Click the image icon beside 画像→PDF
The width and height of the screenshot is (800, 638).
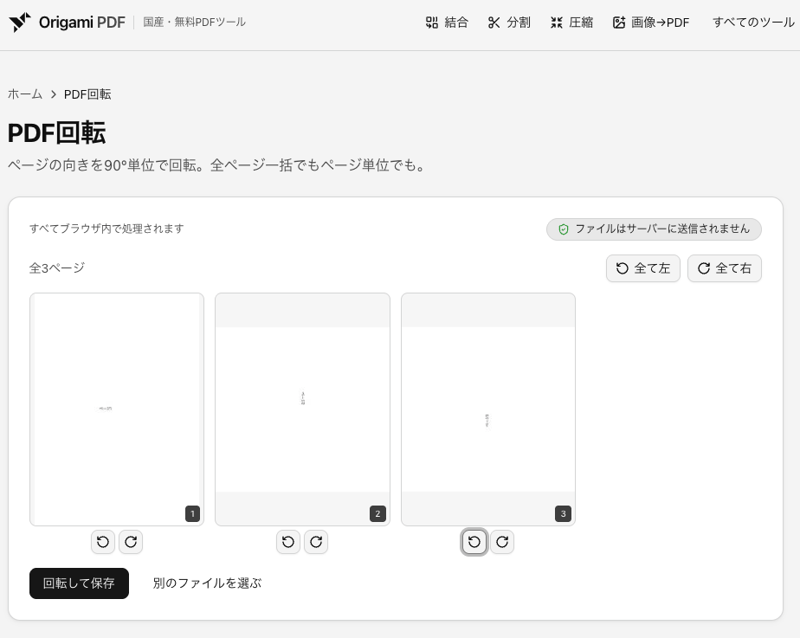tap(619, 23)
